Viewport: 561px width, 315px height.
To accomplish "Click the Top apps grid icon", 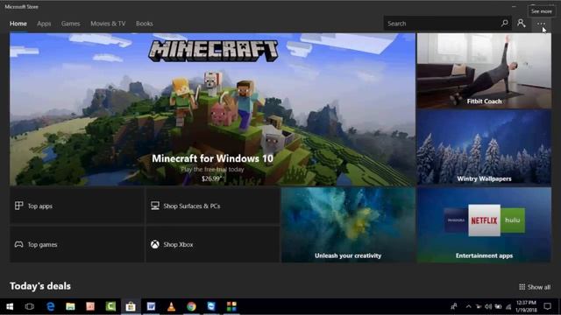I will pos(19,206).
